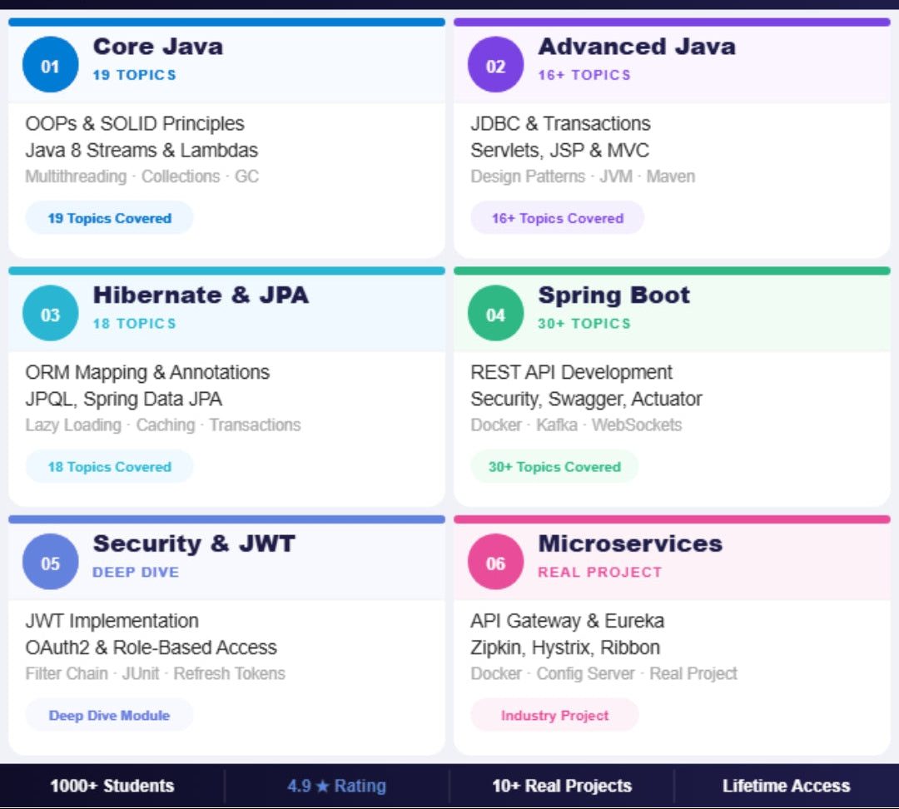Screen dimensions: 899x809
Task: Select Filter Chain · JUnit · Refresh Tokens line
Action: pos(156,673)
